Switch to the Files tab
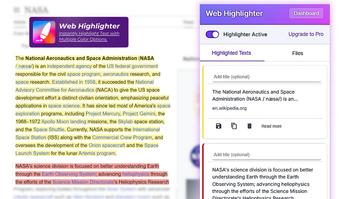 coord(297,53)
